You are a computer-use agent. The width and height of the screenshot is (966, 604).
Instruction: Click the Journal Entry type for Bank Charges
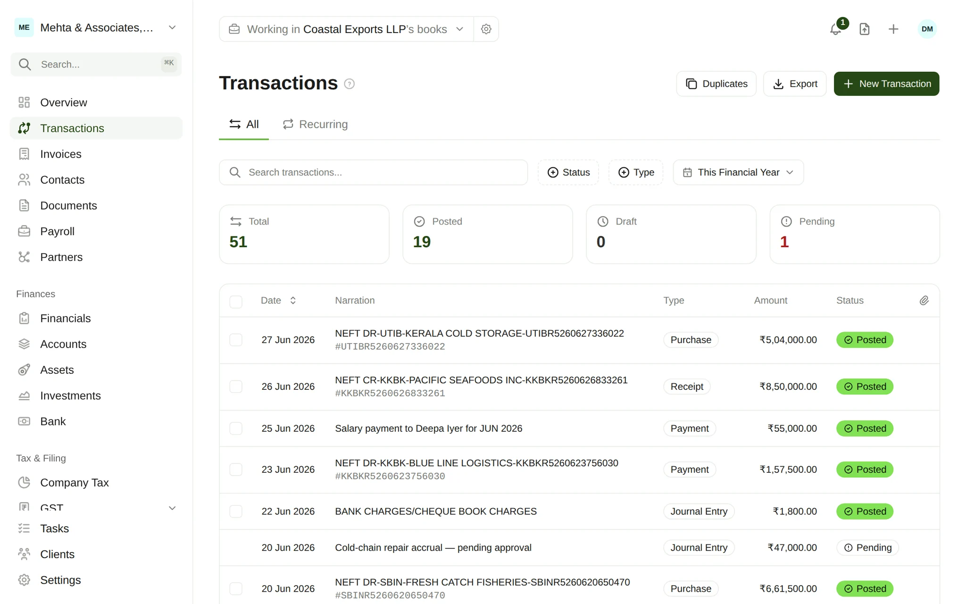[x=699, y=512]
